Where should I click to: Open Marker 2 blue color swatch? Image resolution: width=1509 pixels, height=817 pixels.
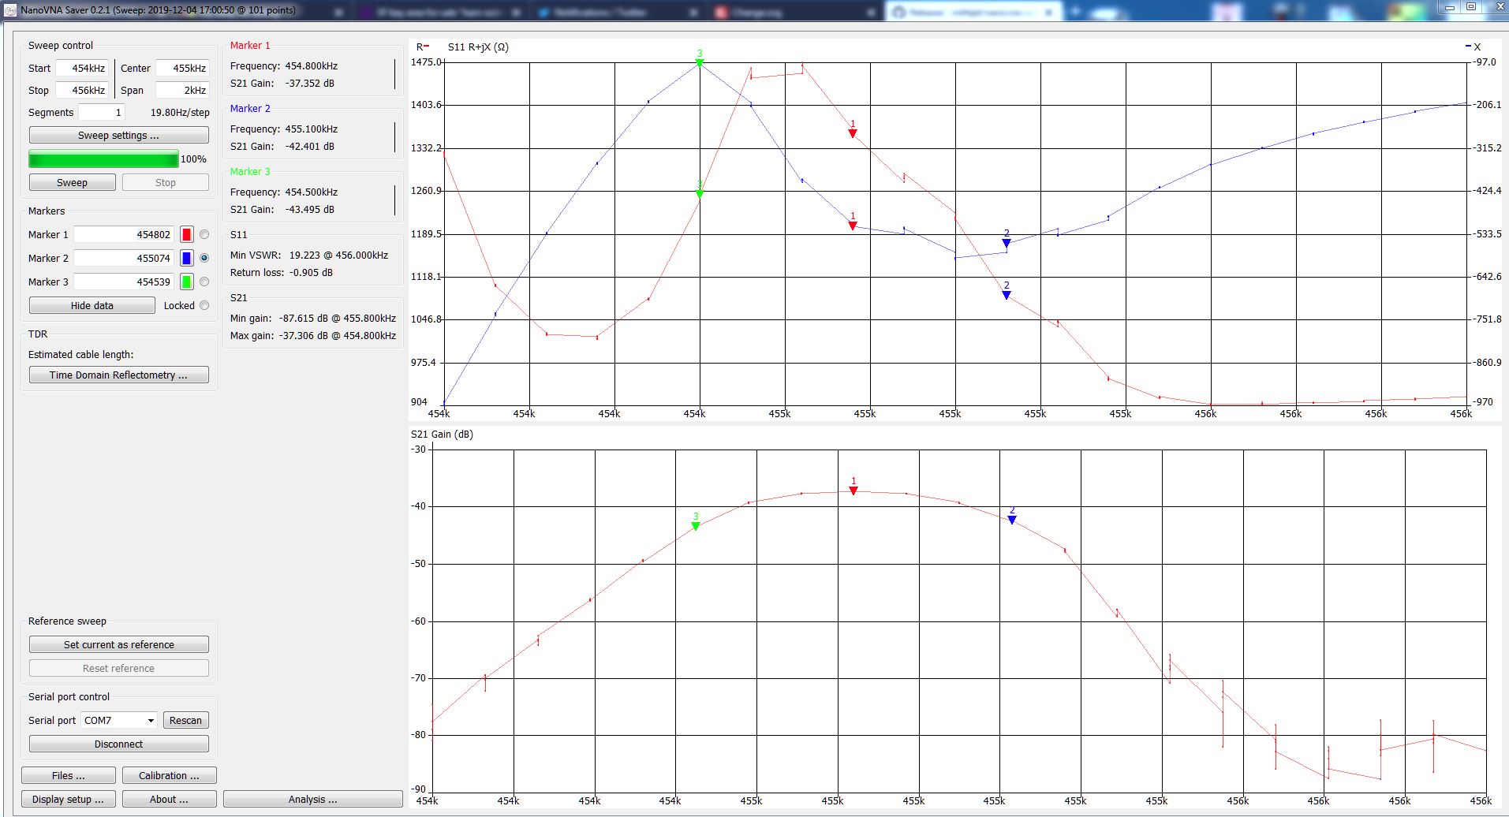tap(187, 258)
